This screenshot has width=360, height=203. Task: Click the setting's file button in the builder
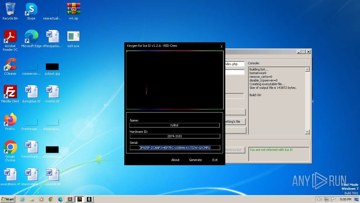pyautogui.click(x=235, y=122)
